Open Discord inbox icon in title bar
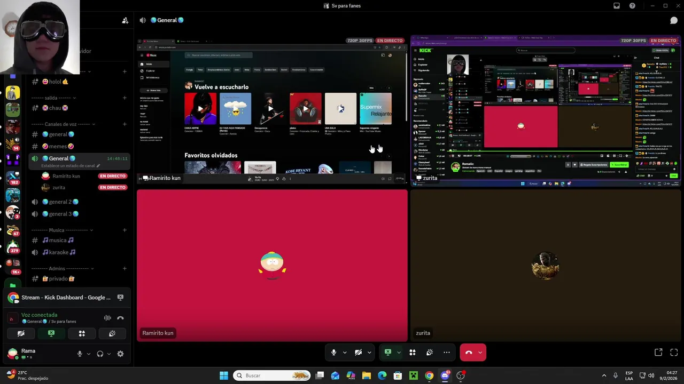This screenshot has width=684, height=384. click(x=617, y=6)
